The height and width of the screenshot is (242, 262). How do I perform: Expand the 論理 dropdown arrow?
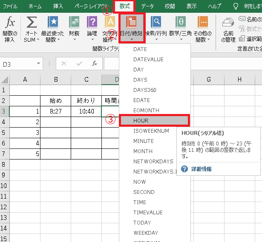click(x=92, y=40)
